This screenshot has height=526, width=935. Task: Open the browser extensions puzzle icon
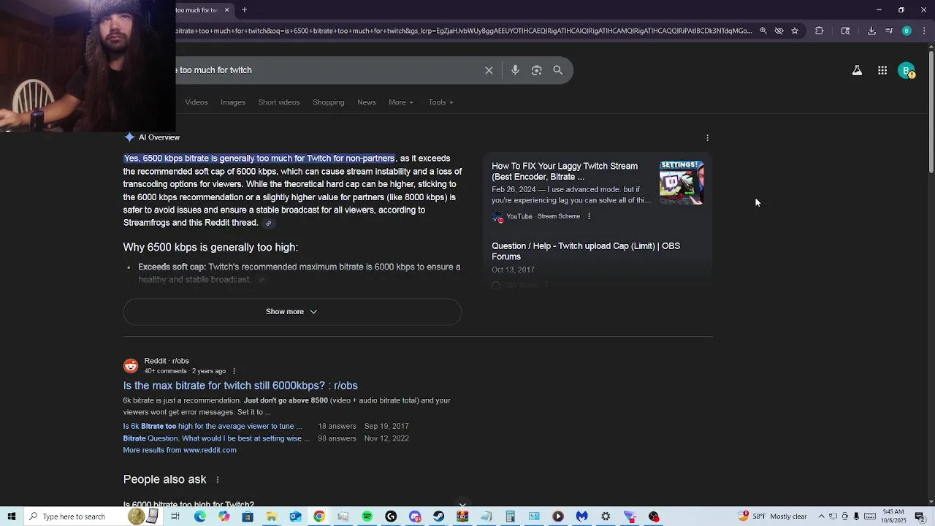pos(819,31)
